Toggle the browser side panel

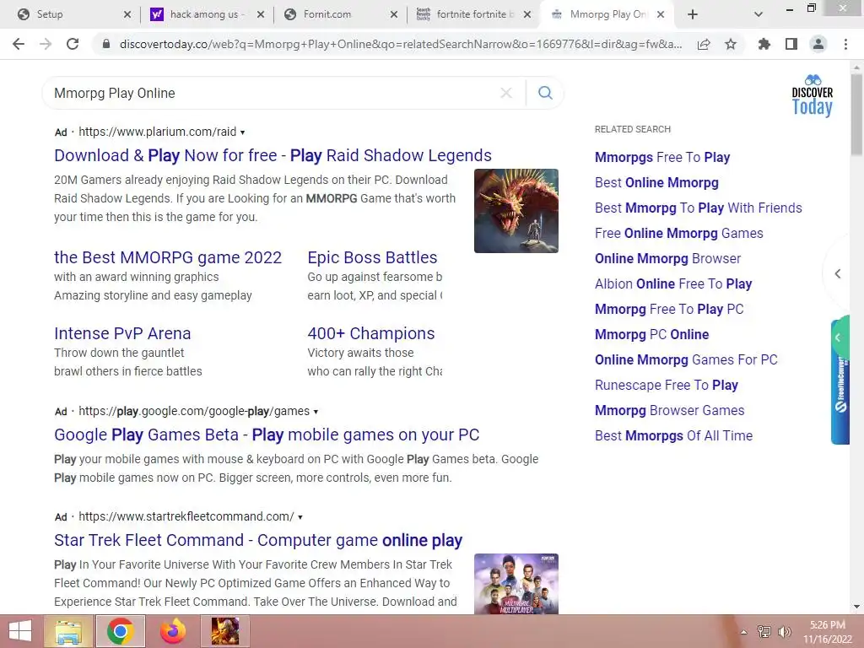click(x=791, y=44)
